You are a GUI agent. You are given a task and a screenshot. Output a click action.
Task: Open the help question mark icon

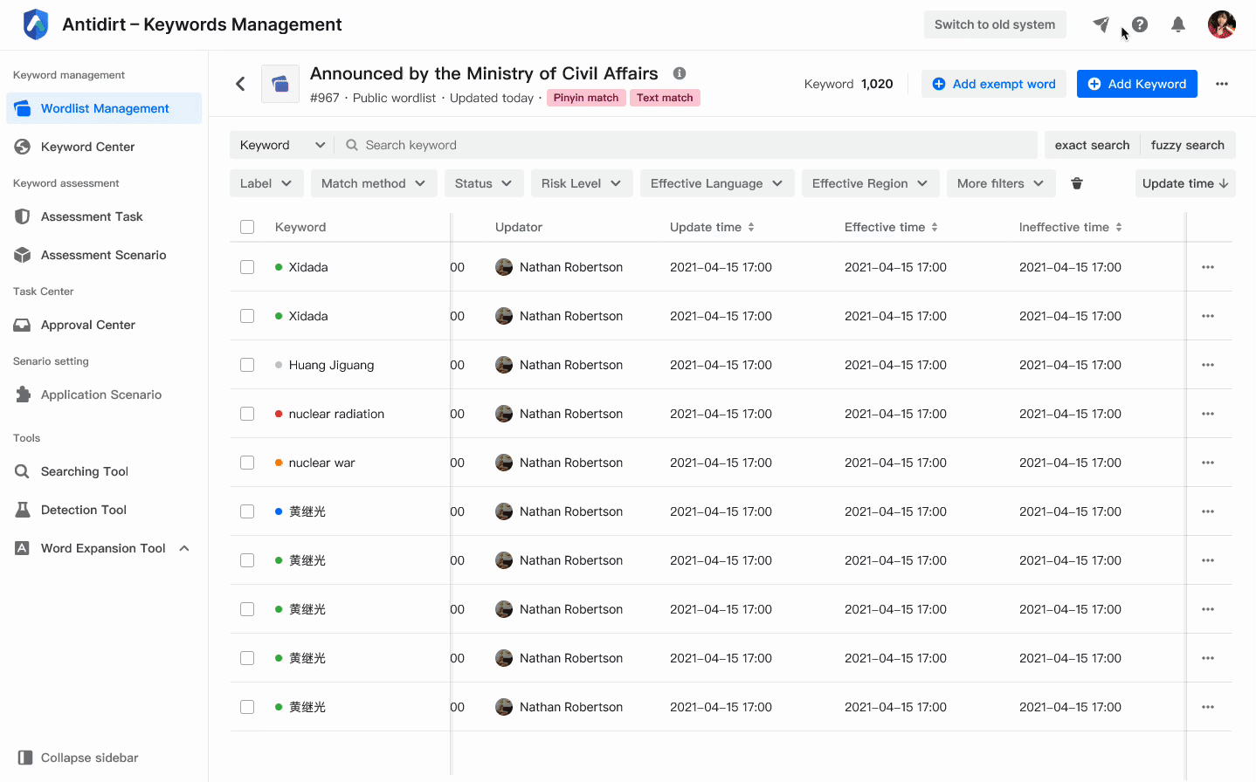pos(1140,24)
